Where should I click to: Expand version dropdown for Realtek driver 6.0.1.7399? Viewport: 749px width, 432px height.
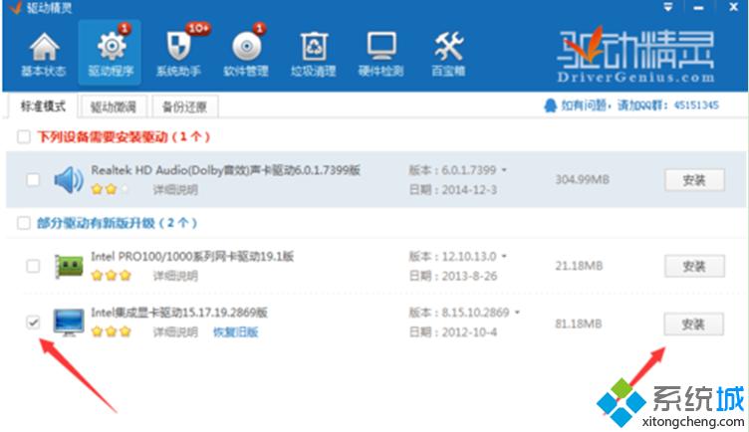pyautogui.click(x=504, y=171)
